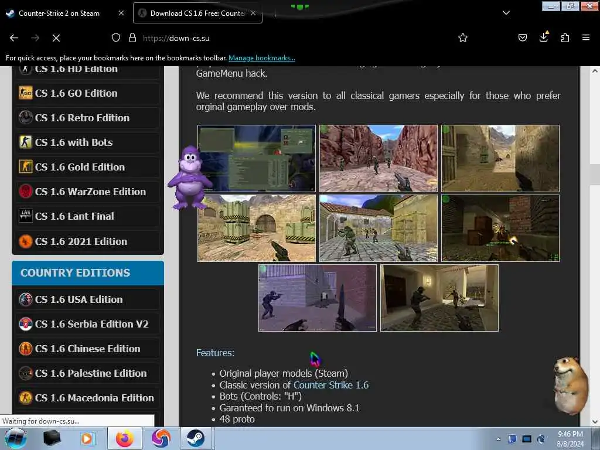Open the dust2 crates and archway screenshot
Image resolution: width=600 pixels, height=450 pixels.
257,229
